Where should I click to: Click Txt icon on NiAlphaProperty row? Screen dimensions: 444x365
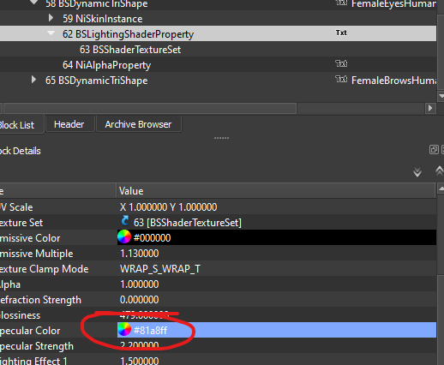tap(341, 63)
